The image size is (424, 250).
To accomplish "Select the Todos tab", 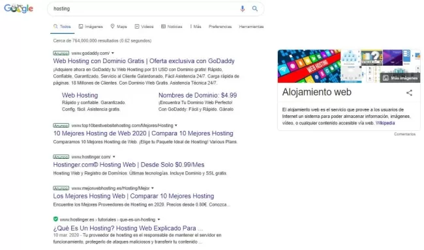I will tap(62, 27).
